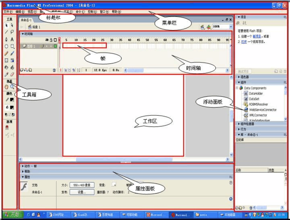Collapse the 项目 project panel
290x220 pixels.
point(239,17)
